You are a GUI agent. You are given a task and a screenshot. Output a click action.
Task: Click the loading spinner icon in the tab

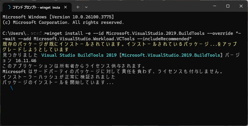coord(9,7)
